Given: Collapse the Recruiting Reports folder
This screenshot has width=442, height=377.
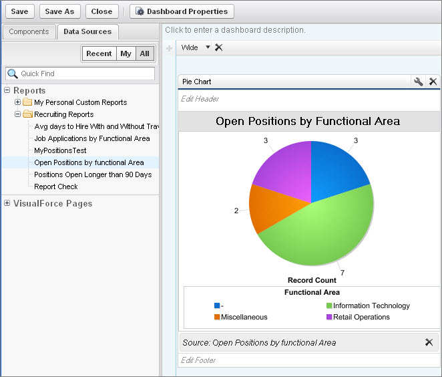Looking at the screenshot, I should pyautogui.click(x=17, y=114).
